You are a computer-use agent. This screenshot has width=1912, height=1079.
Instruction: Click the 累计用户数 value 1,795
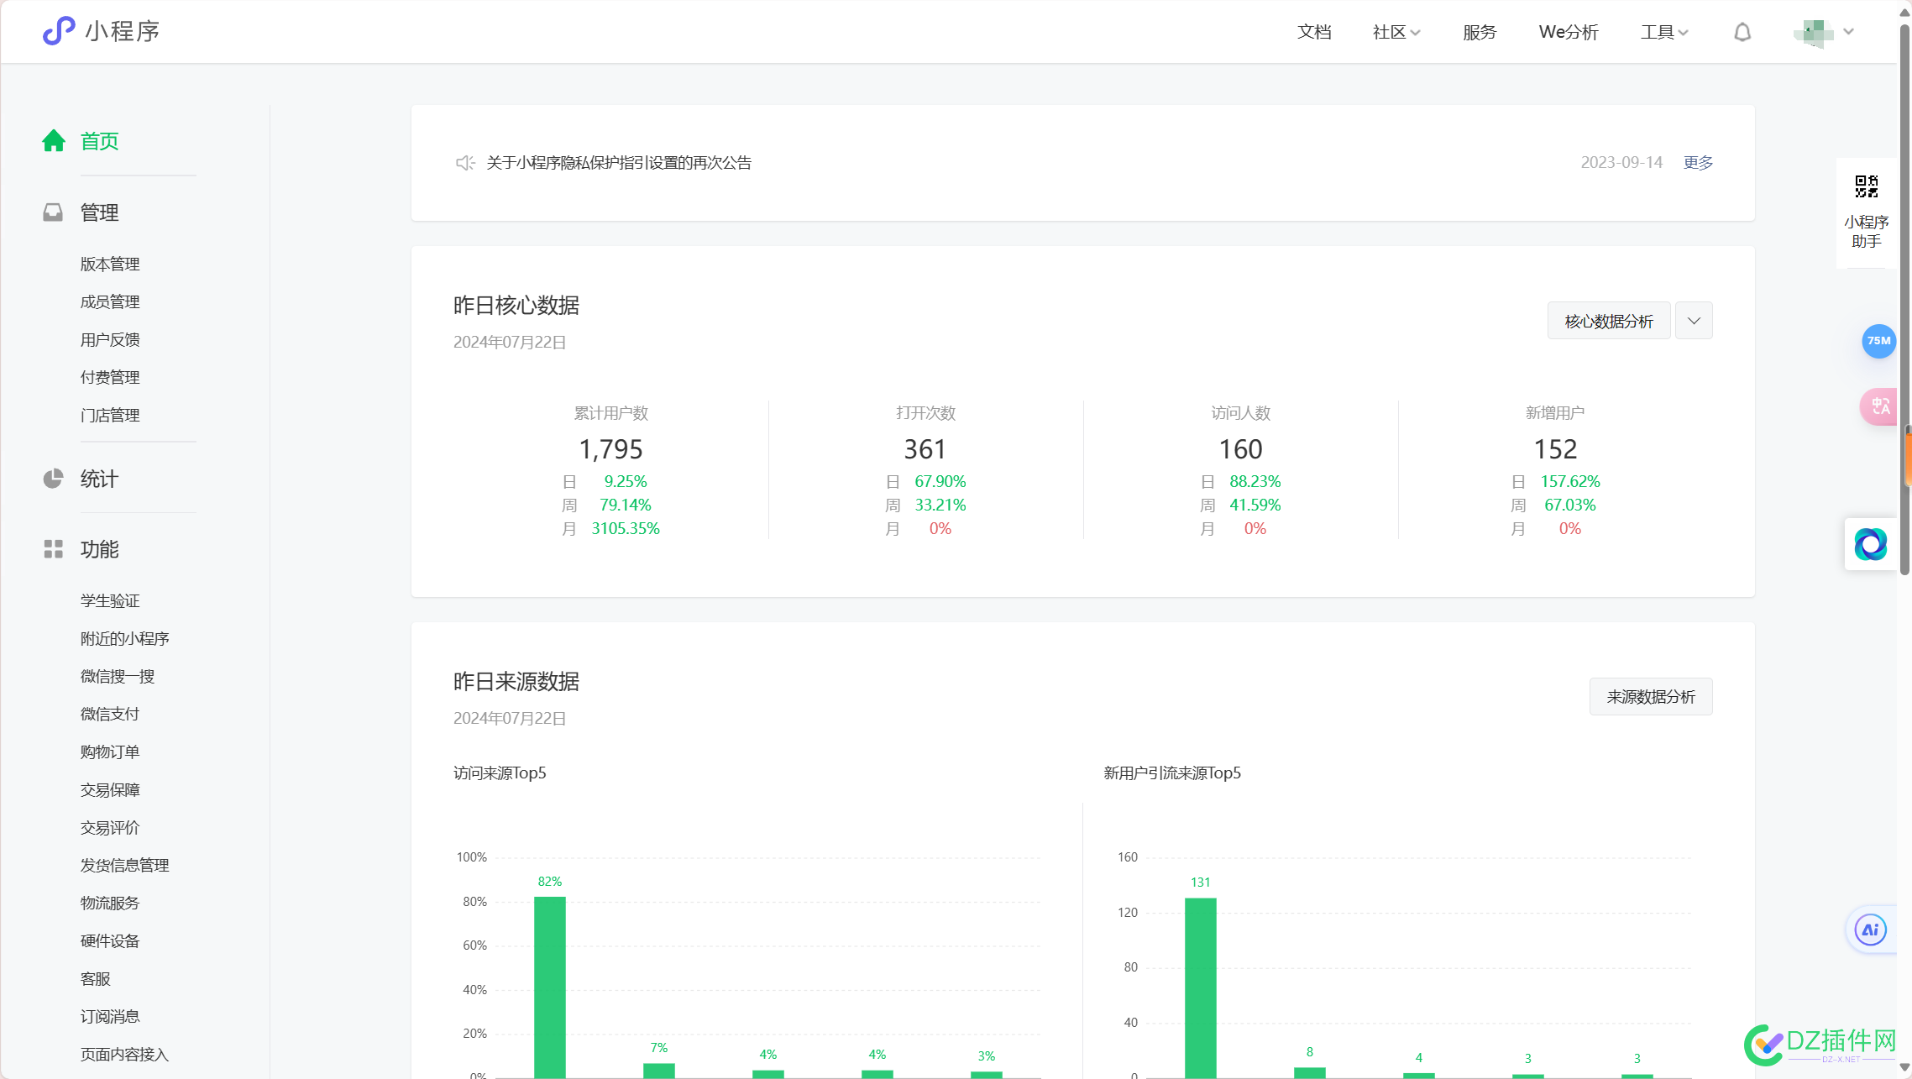610,449
